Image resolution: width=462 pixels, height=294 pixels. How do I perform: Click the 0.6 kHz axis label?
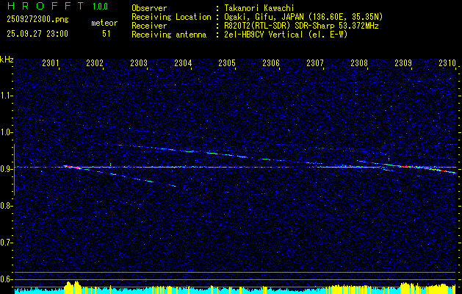pos(7,279)
